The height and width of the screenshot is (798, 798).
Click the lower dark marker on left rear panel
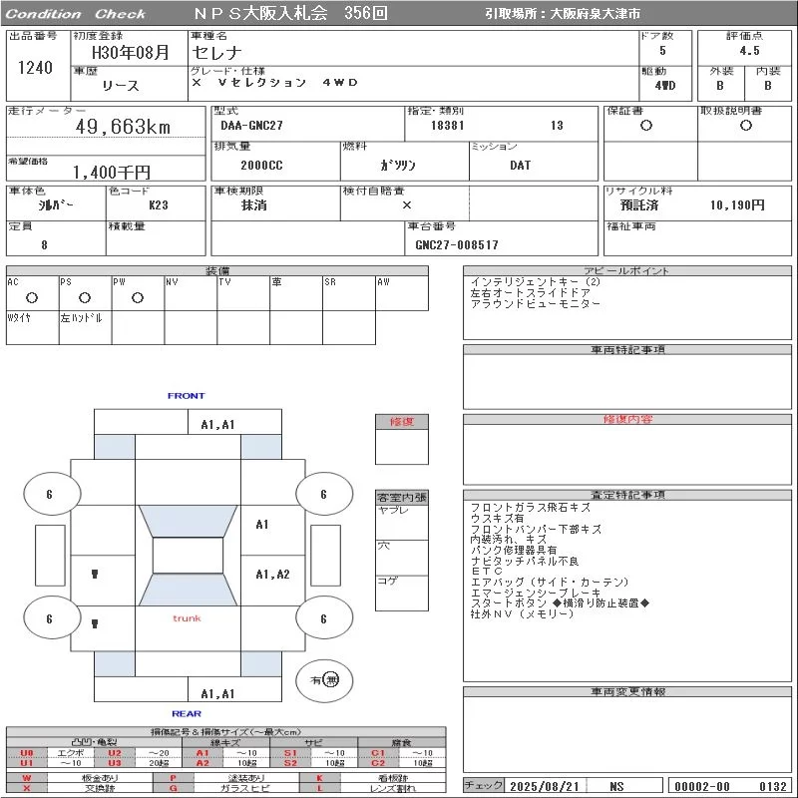coord(94,623)
